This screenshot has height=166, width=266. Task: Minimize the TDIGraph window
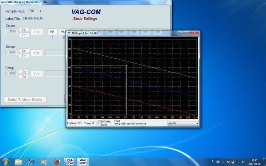coord(180,33)
